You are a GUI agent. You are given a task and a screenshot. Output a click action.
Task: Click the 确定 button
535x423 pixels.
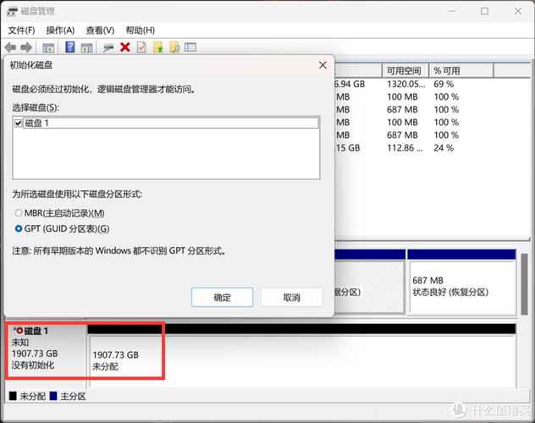point(222,297)
